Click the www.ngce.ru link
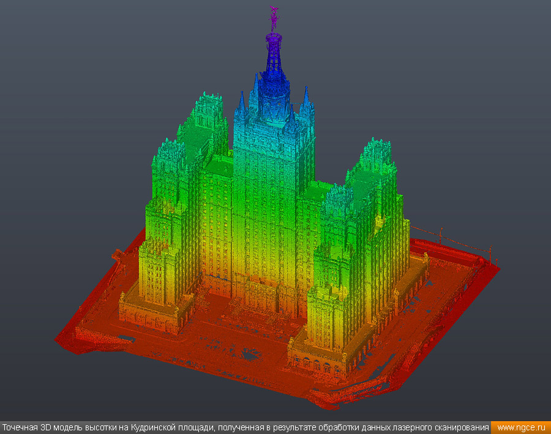The height and width of the screenshot is (434, 551). tap(521, 428)
